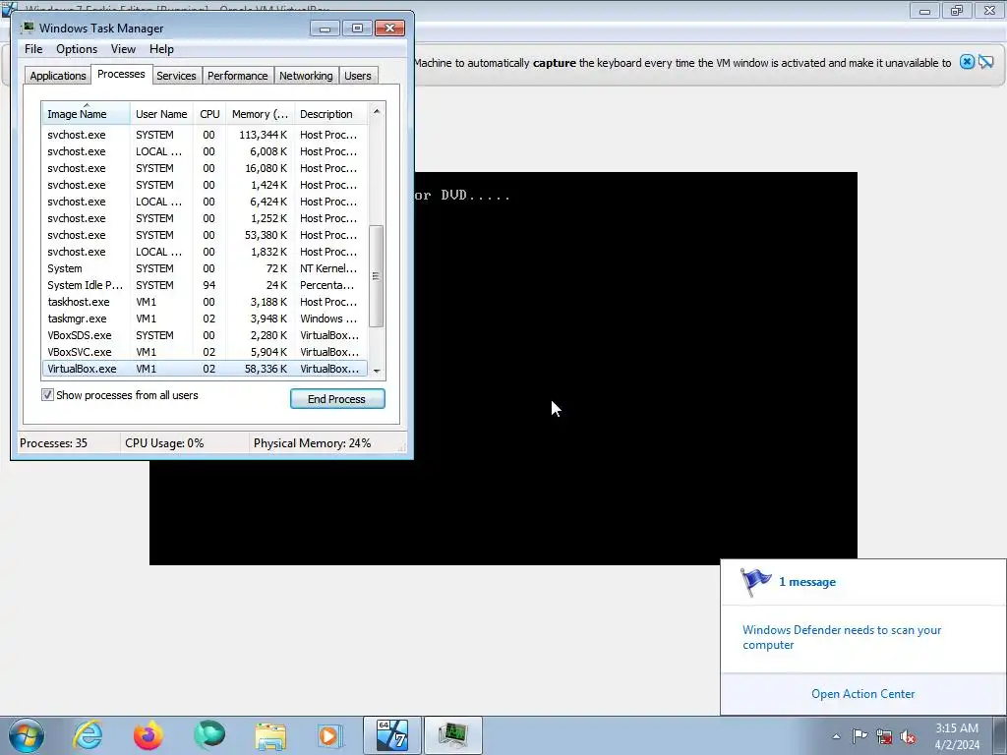The width and height of the screenshot is (1007, 755).
Task: Click the End Process button
Action: click(337, 399)
